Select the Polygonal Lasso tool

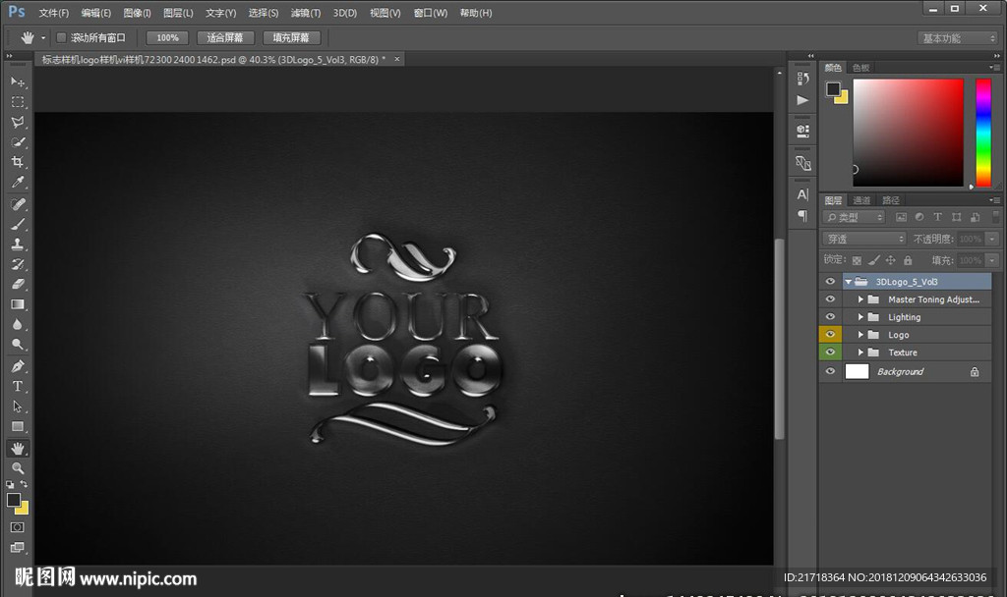[18, 122]
